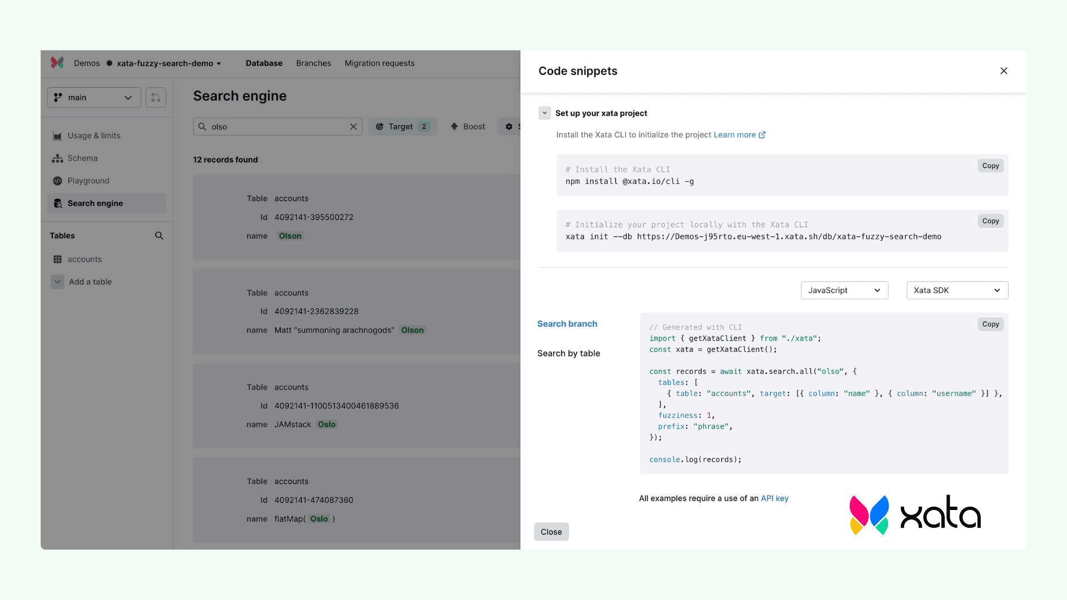
Task: Click the Target button with 2 badge
Action: coord(403,127)
